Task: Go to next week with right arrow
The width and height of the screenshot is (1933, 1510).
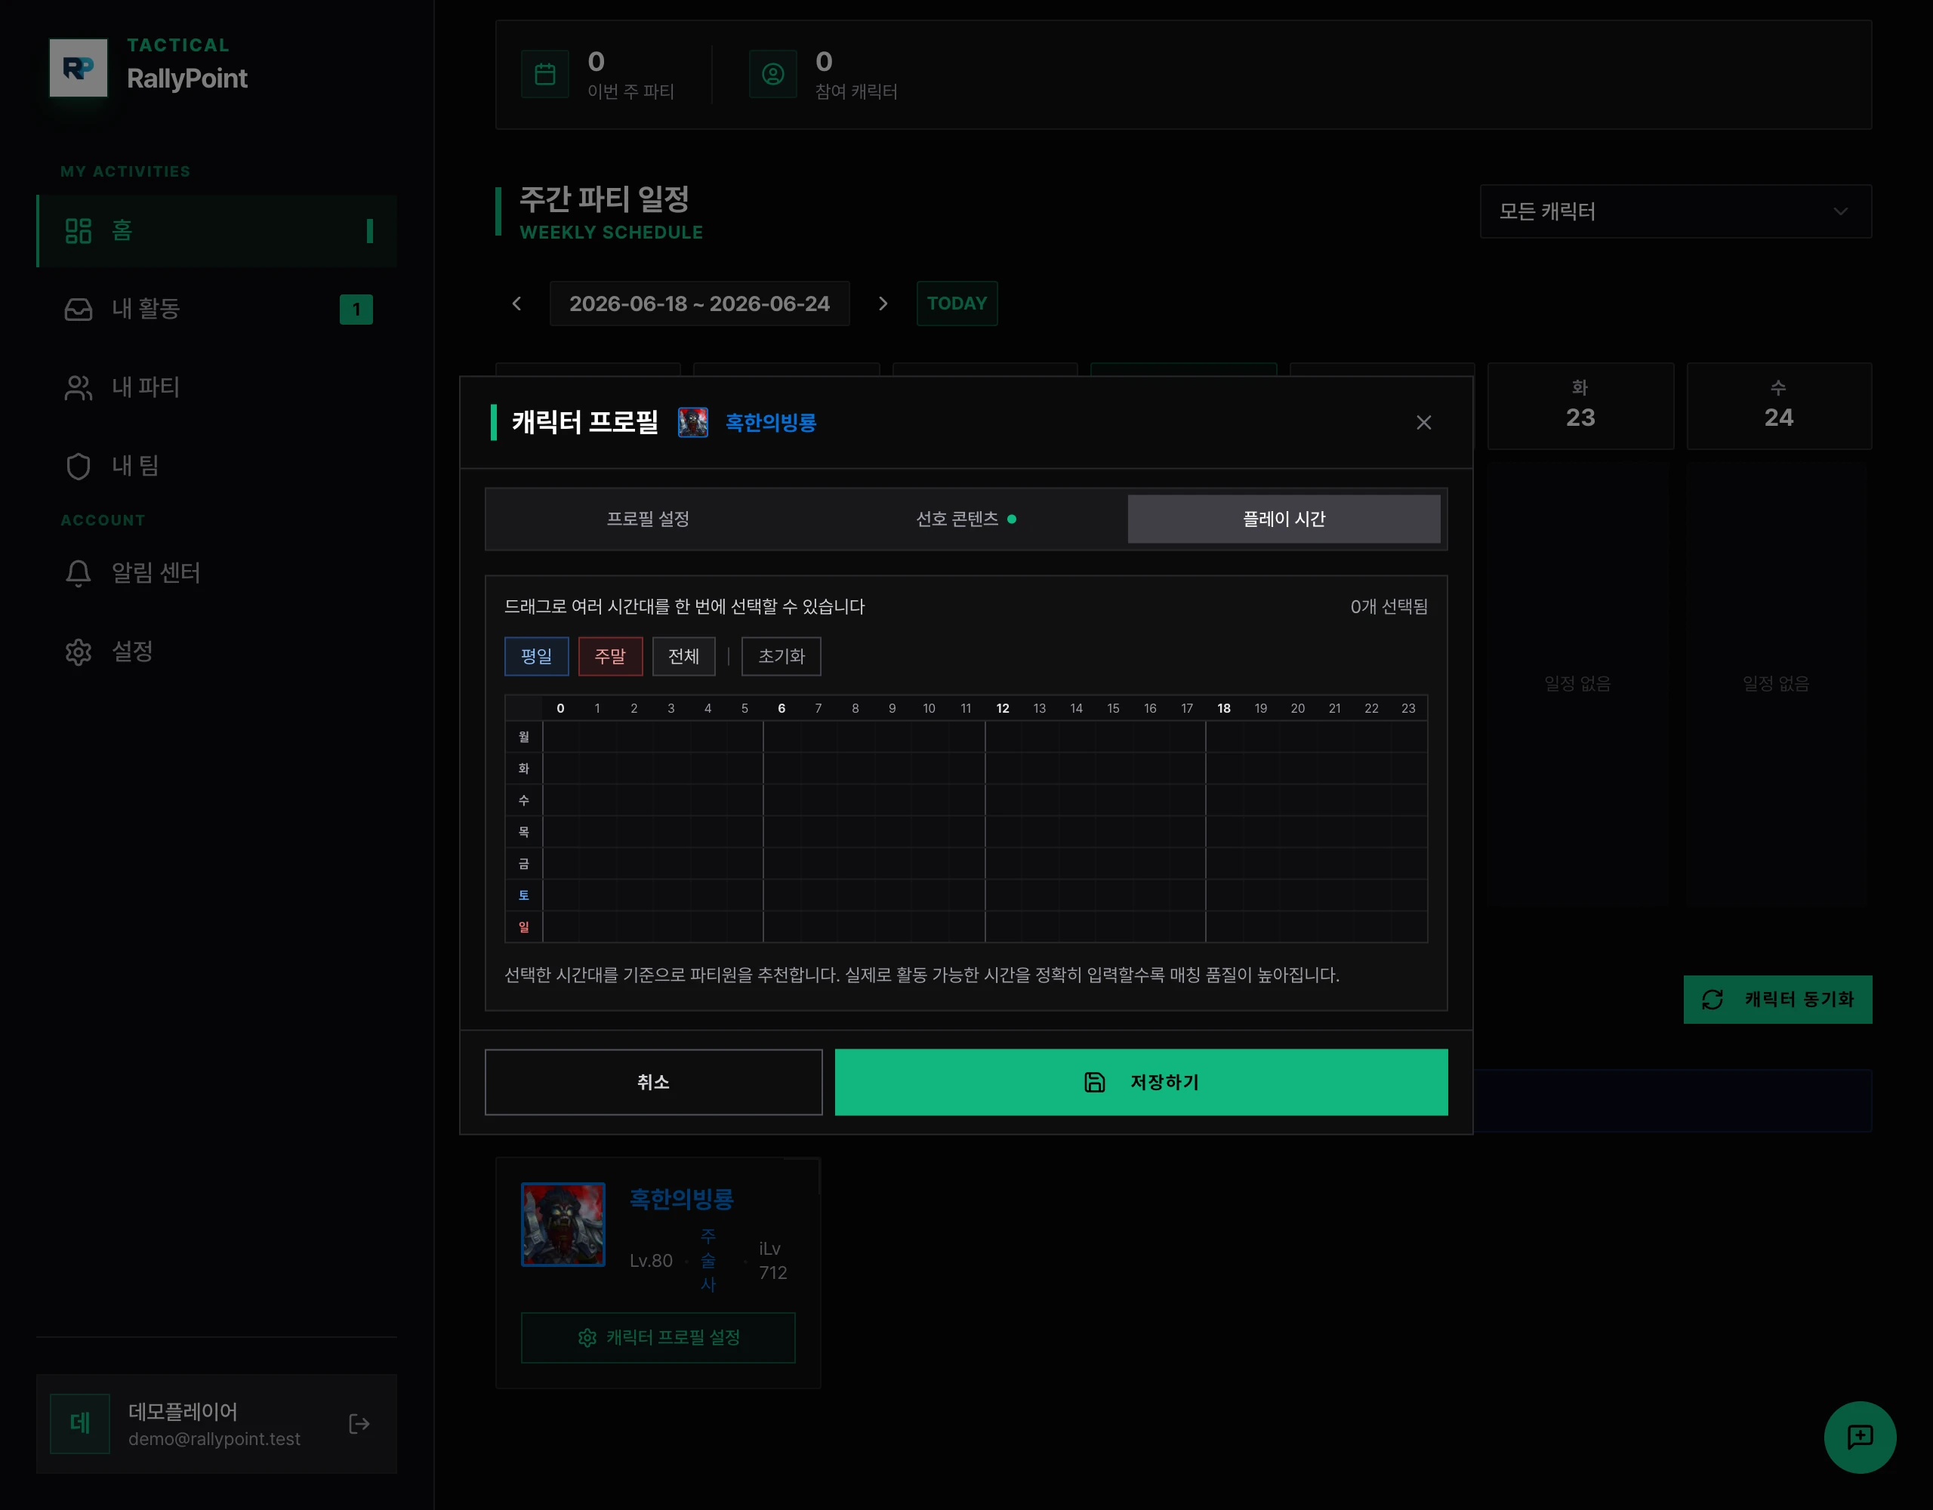Action: (883, 304)
